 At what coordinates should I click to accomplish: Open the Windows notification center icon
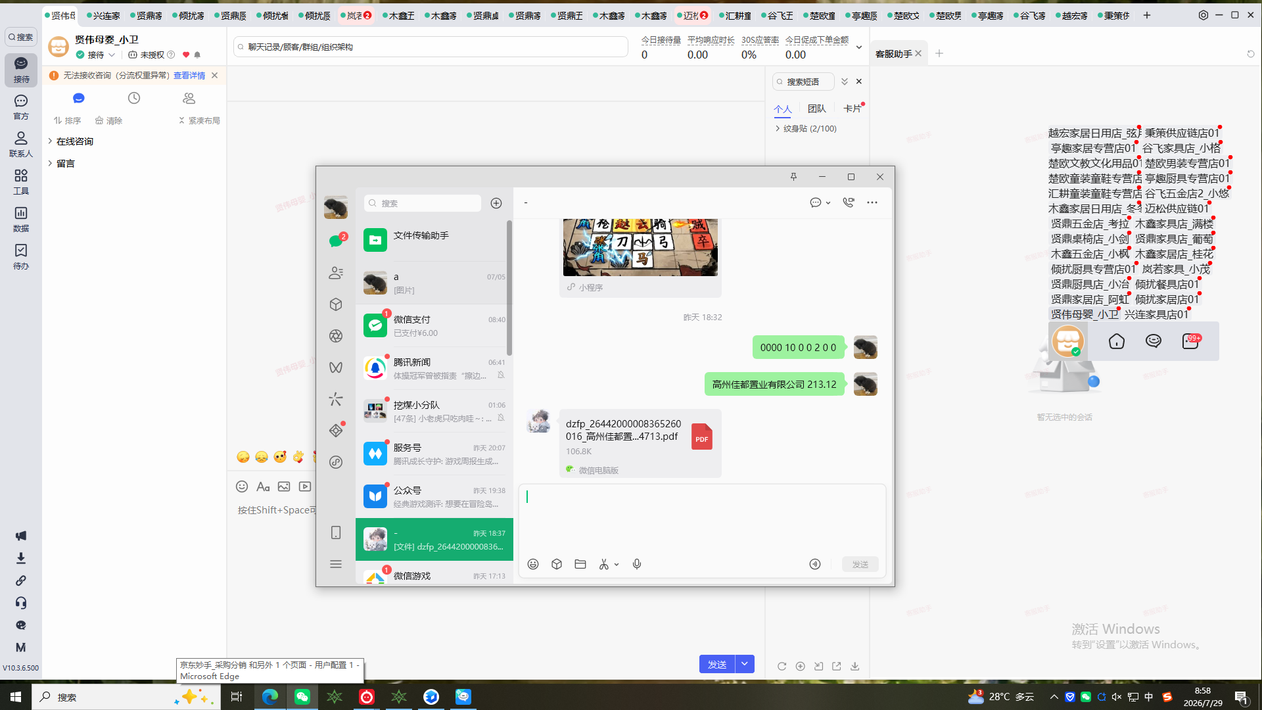tap(1241, 697)
